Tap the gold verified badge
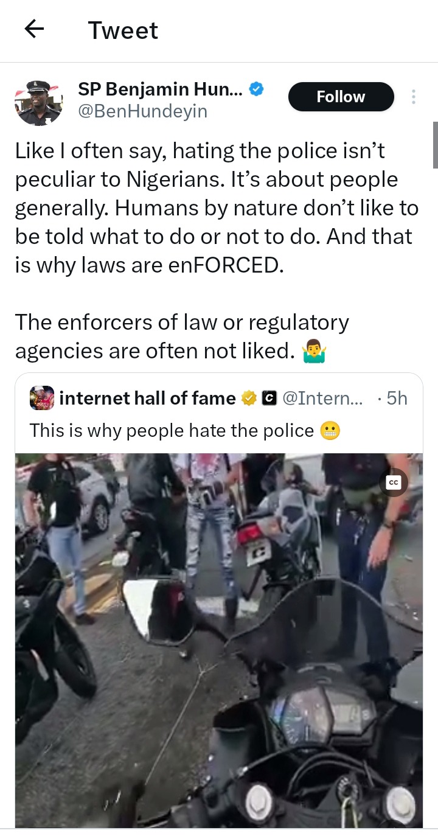Image resolution: width=438 pixels, height=836 pixels. 248,399
